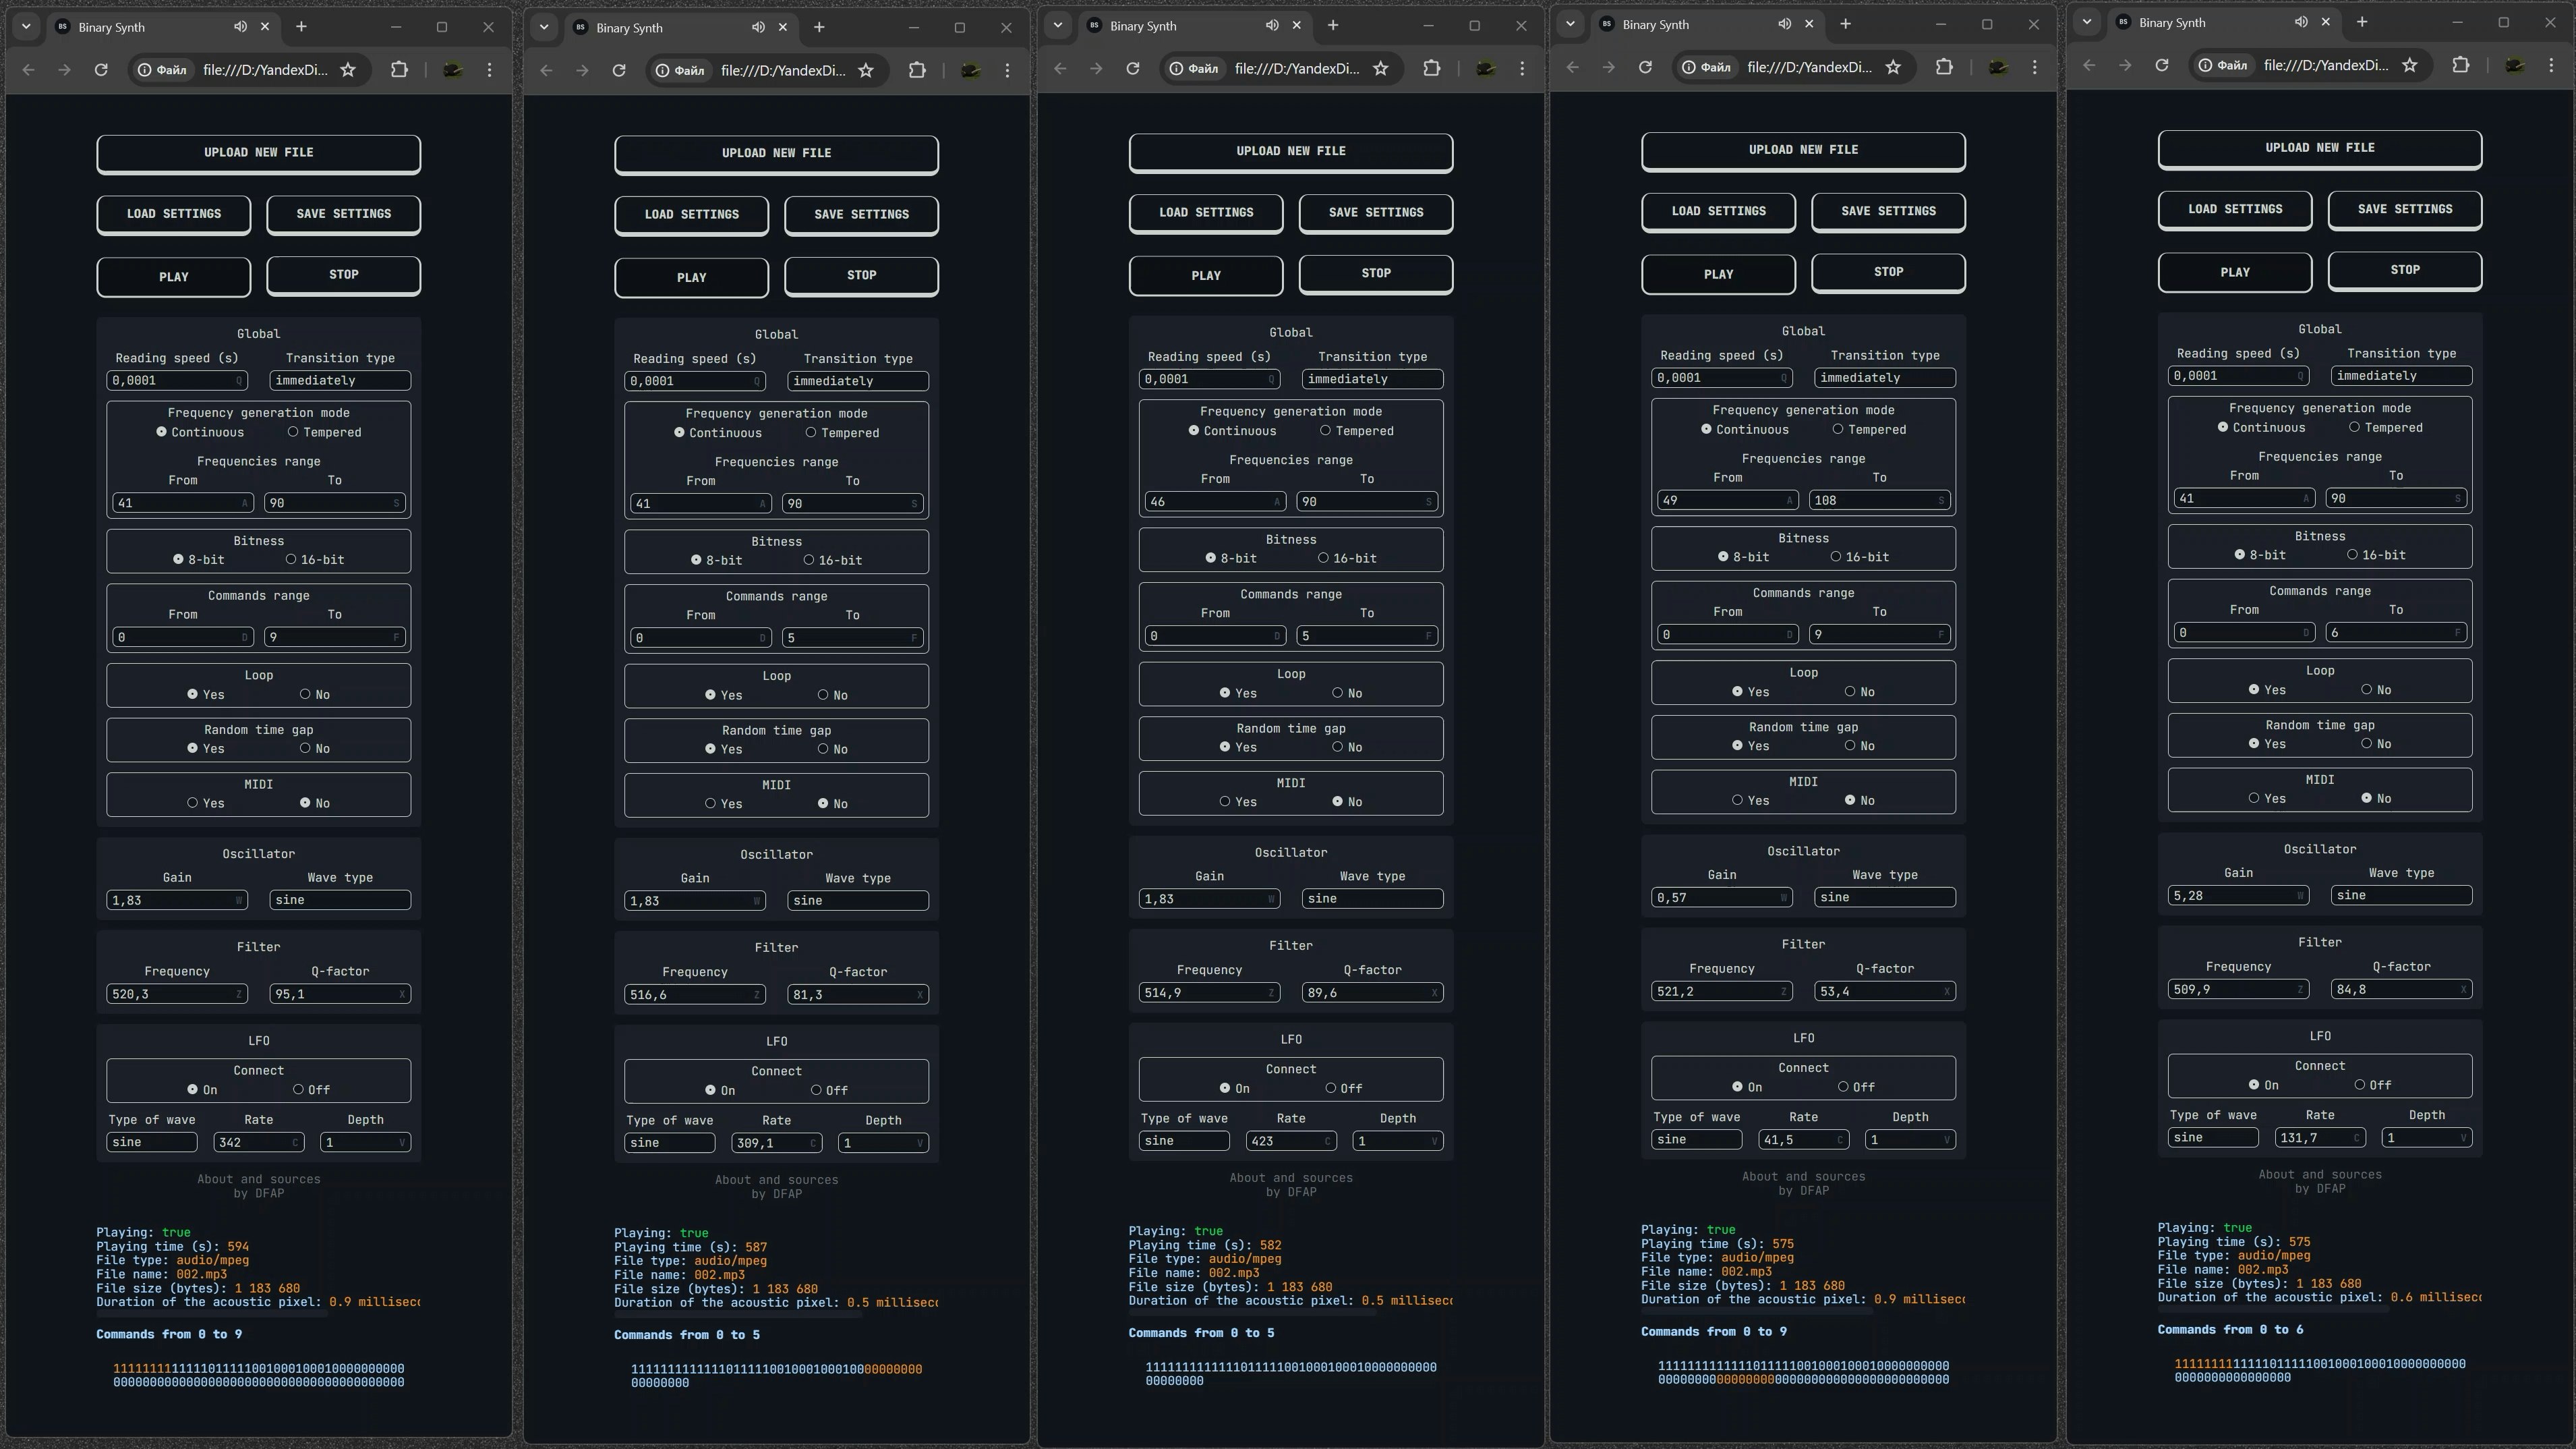Open a new tab in the first window
The height and width of the screenshot is (1449, 2576).
pos(301,27)
